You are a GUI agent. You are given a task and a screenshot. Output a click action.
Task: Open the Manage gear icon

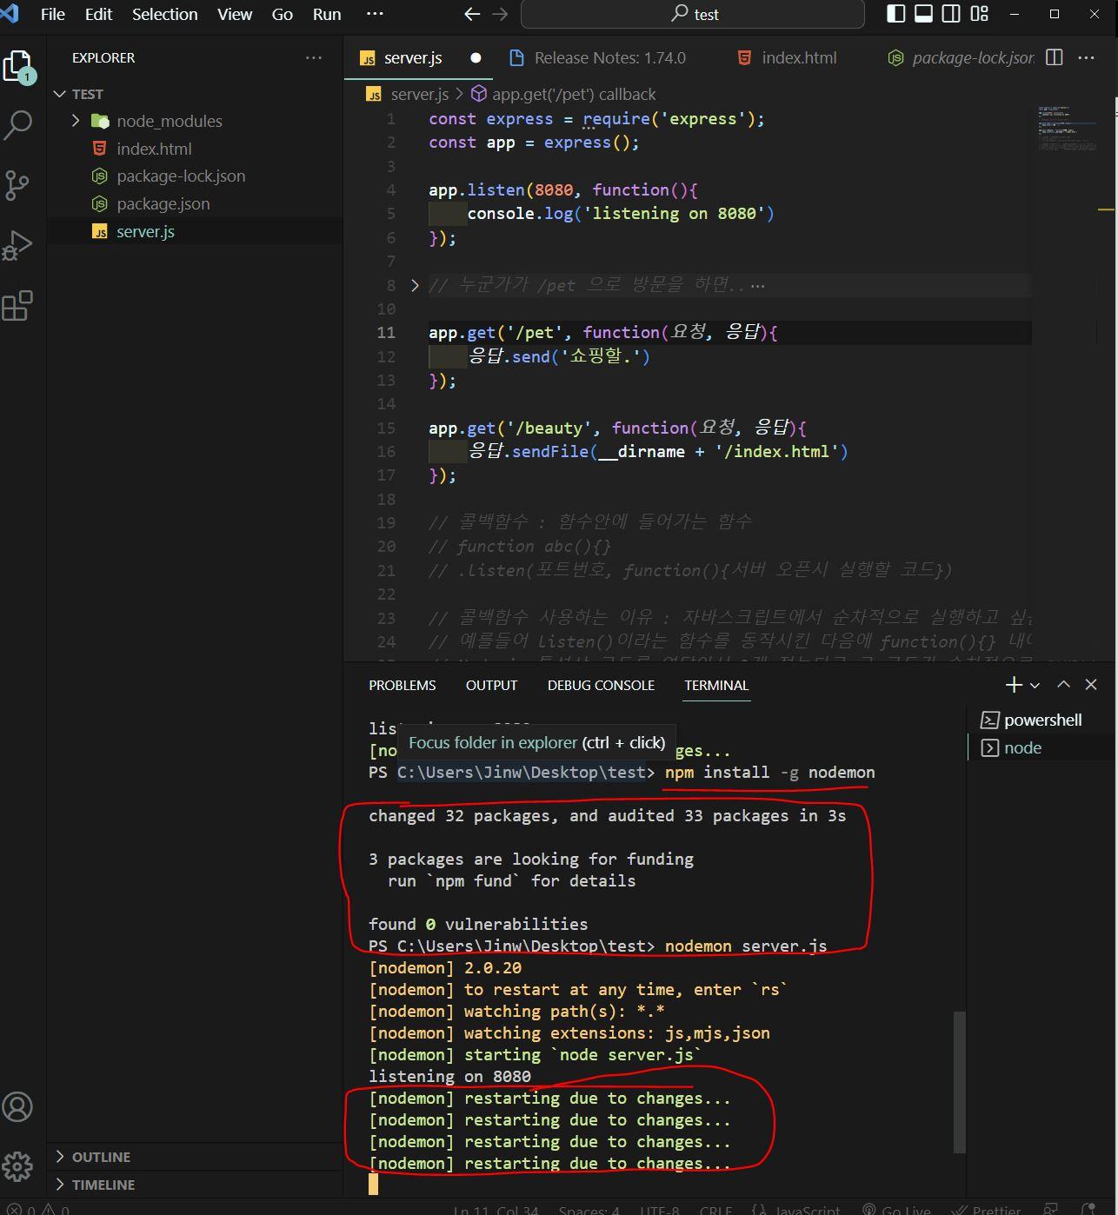[18, 1165]
